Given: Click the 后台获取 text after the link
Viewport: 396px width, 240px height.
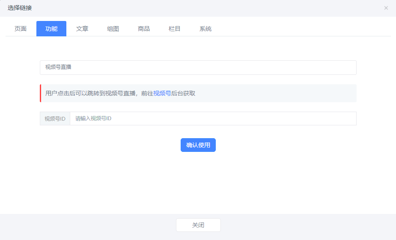Looking at the screenshot, I should (x=183, y=93).
